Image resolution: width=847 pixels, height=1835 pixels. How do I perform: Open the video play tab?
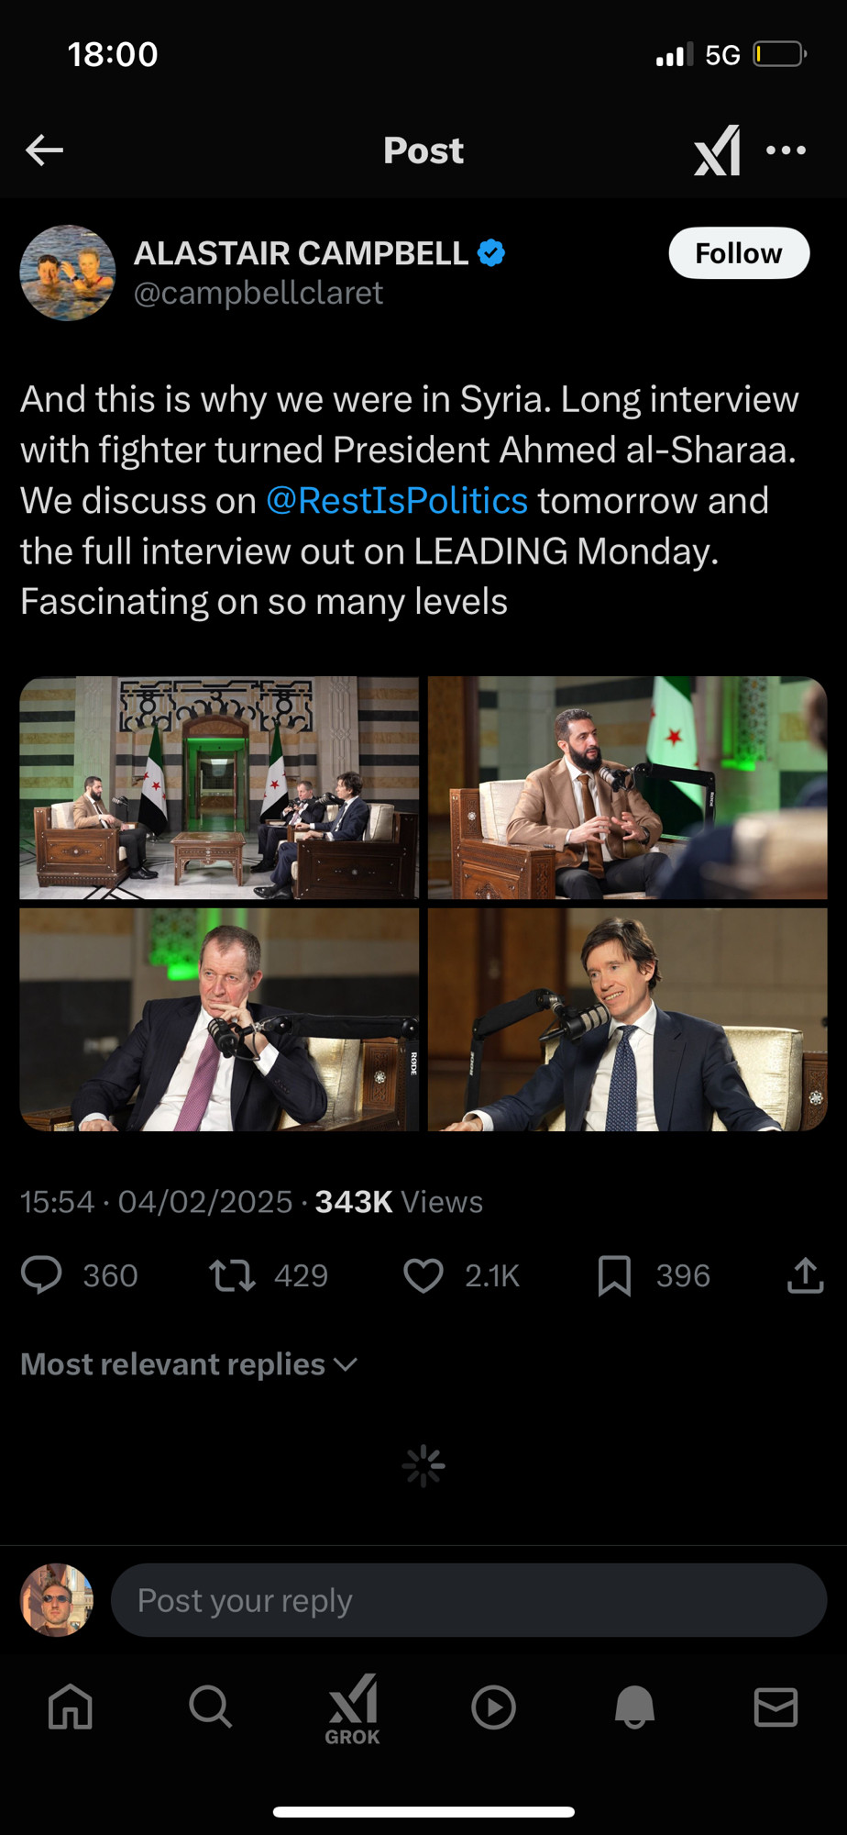pos(493,1707)
